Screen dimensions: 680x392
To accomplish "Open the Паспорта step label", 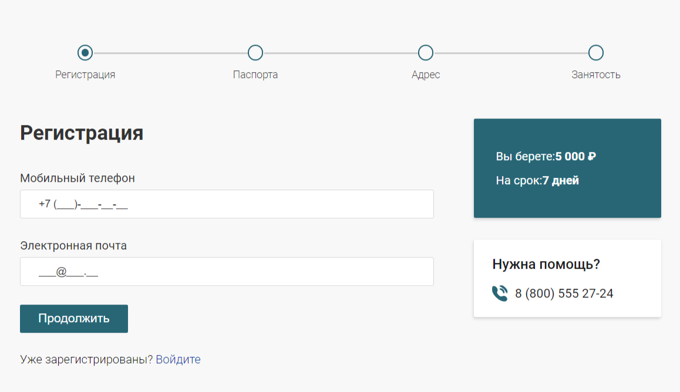I will coord(255,75).
